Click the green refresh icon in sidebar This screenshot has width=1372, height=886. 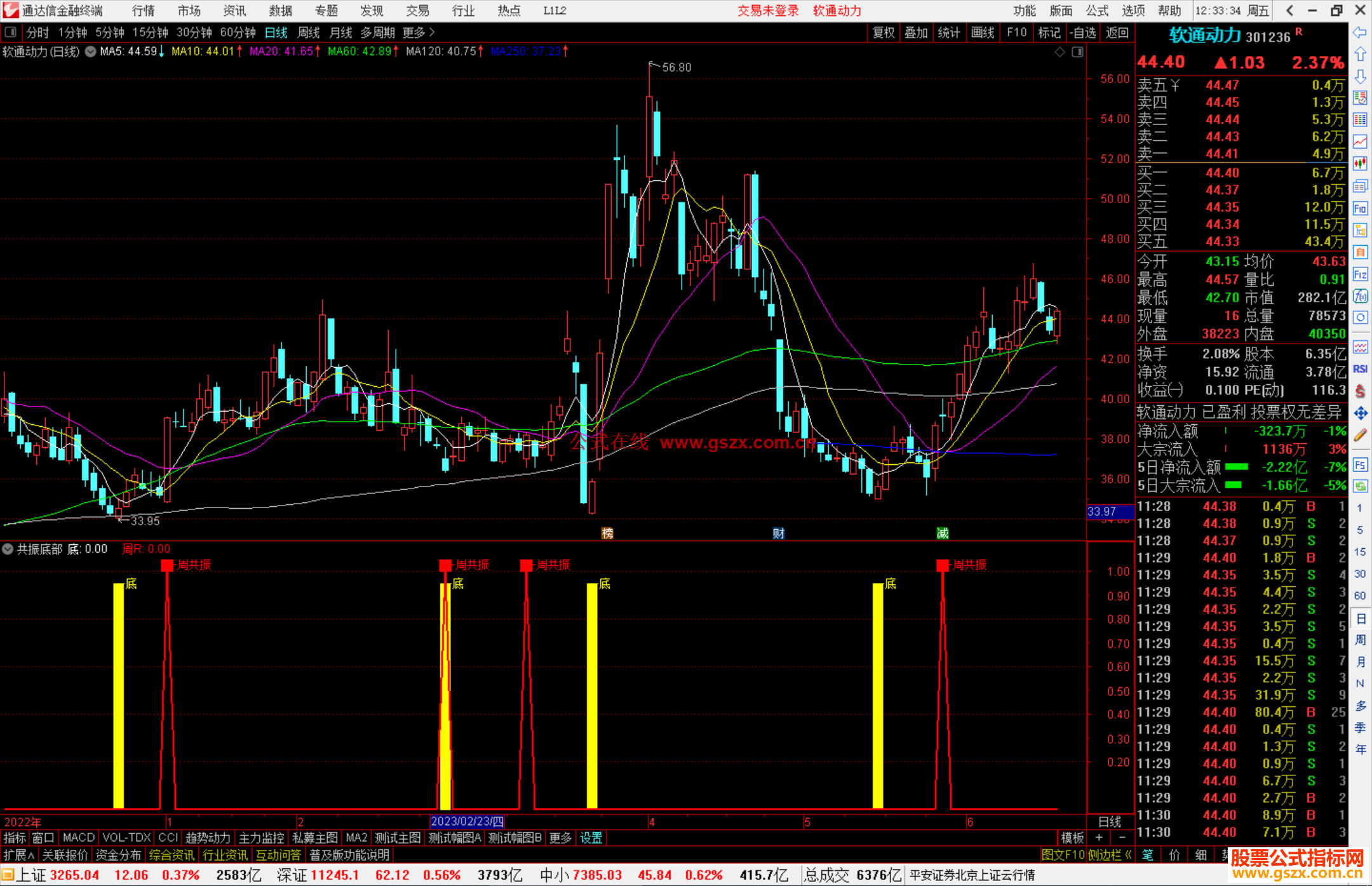(x=1360, y=487)
